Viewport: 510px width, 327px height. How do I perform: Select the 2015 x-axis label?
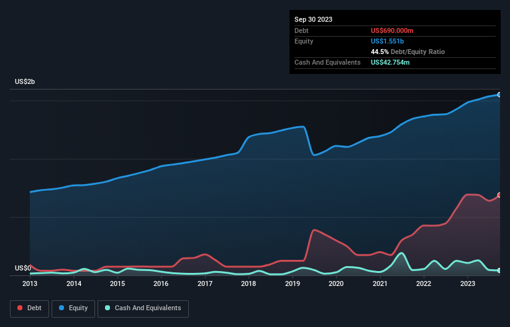click(117, 284)
